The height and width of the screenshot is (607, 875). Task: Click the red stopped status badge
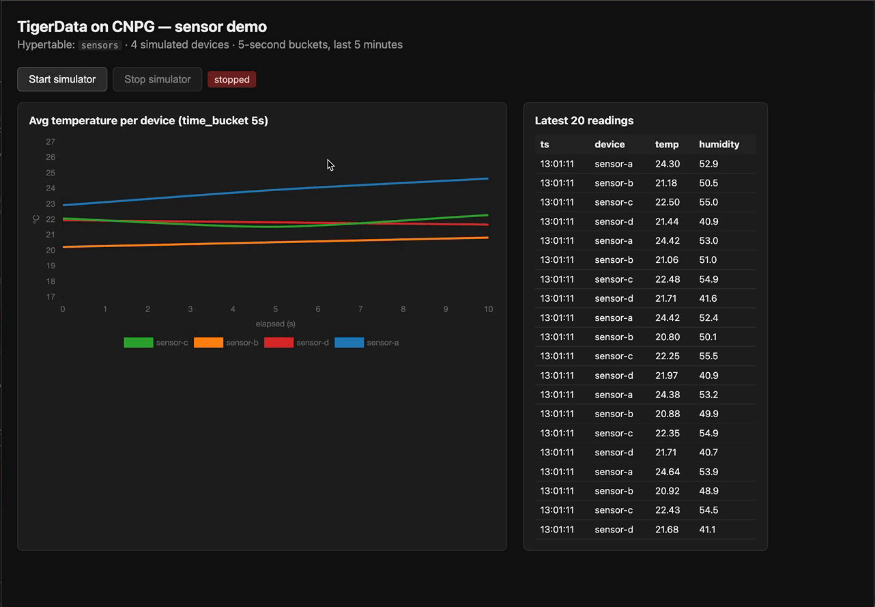(232, 79)
